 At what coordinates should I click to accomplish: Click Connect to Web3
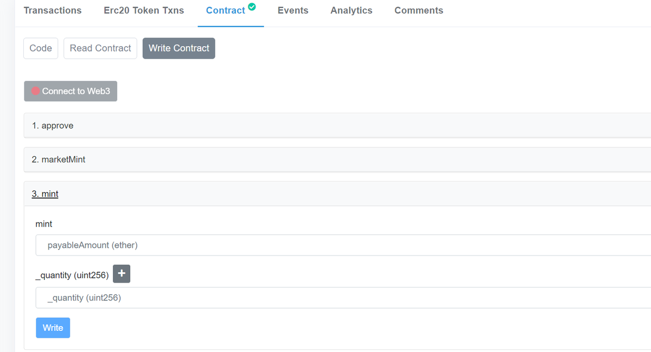71,91
